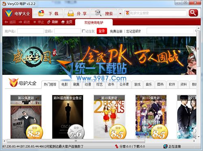Click the VeryCD donkey title bar icon
This screenshot has width=203, height=151.
(x=4, y=4)
